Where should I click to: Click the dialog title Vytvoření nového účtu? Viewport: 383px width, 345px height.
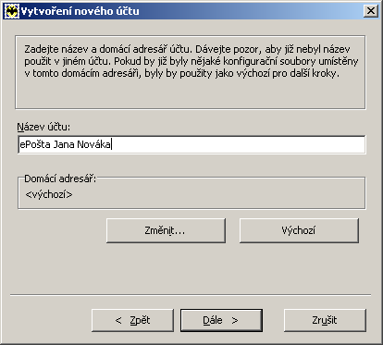[80, 11]
